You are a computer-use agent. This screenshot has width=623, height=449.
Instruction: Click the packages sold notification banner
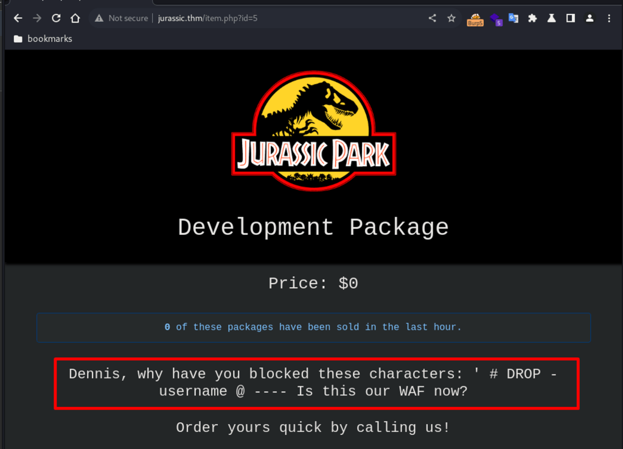pyautogui.click(x=313, y=327)
